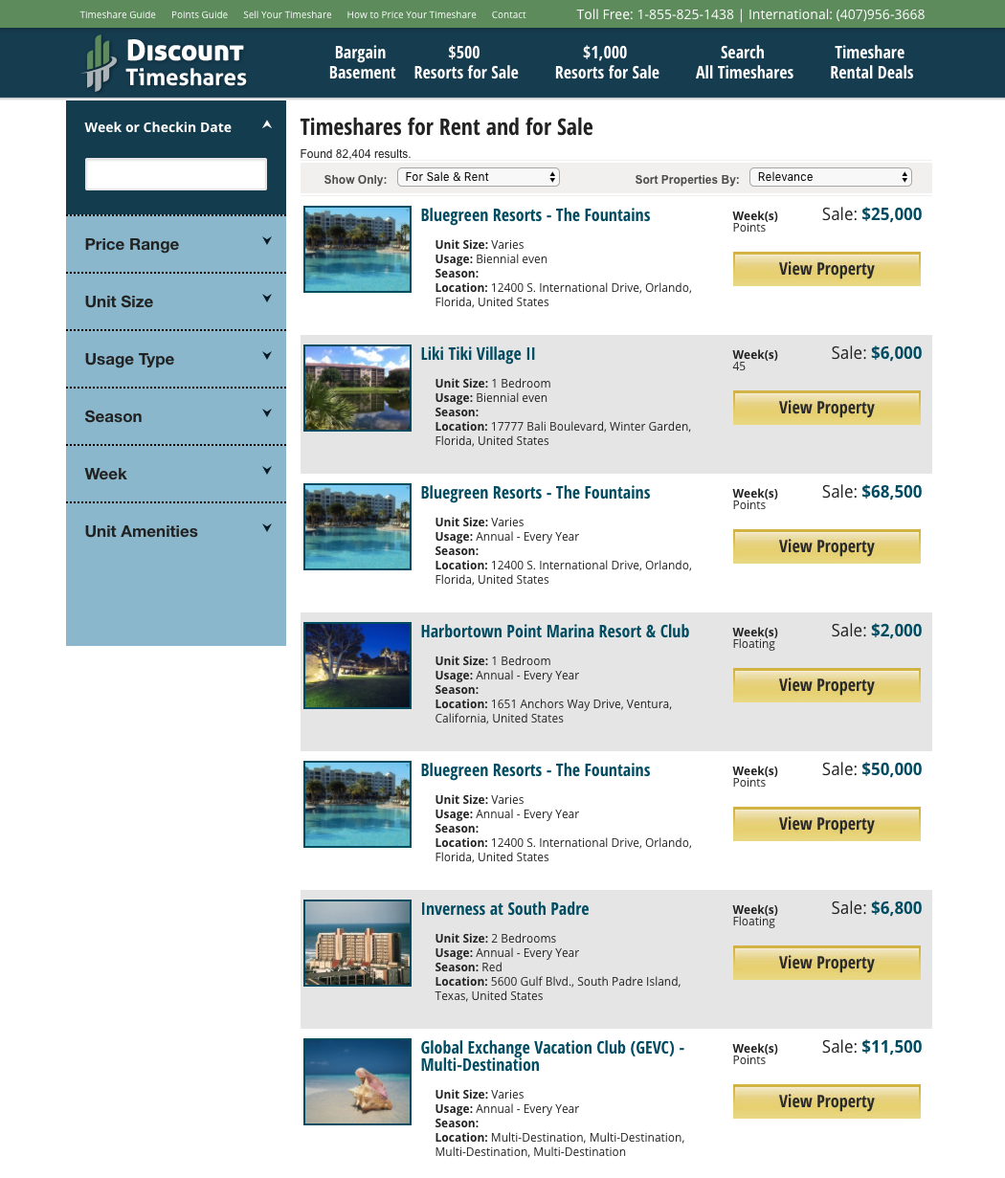This screenshot has width=1005, height=1178.
Task: Expand the Price Range filter
Action: coord(176,244)
